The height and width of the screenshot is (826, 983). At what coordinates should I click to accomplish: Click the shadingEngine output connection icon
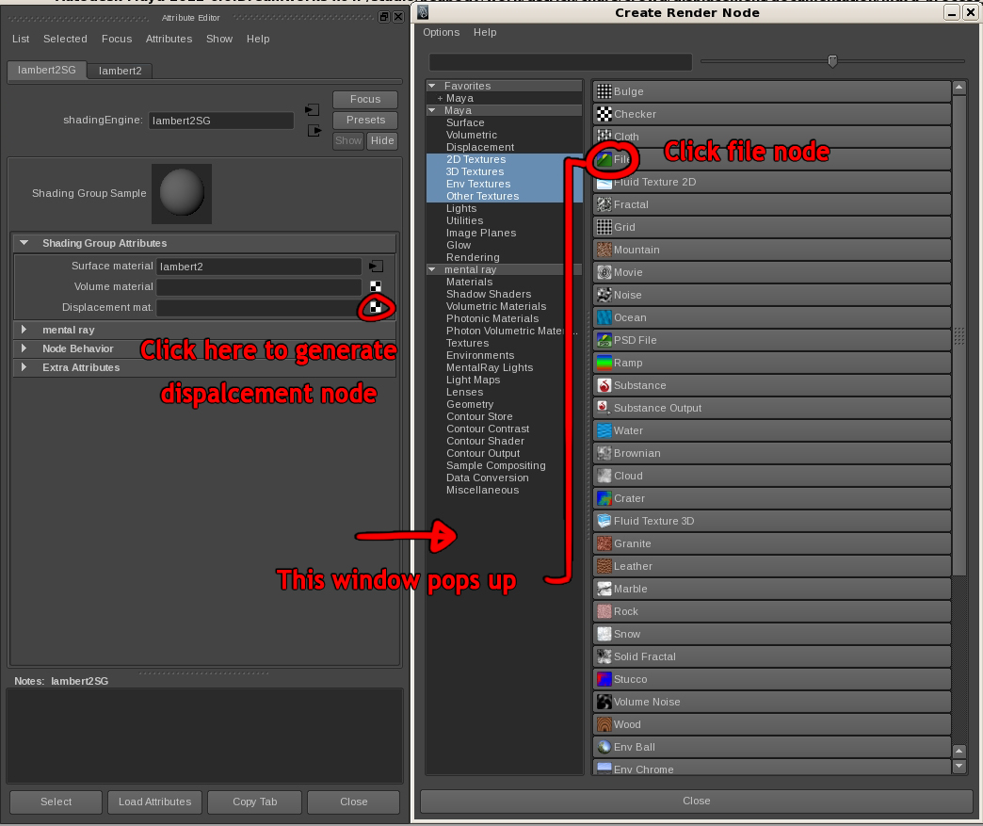click(x=314, y=131)
